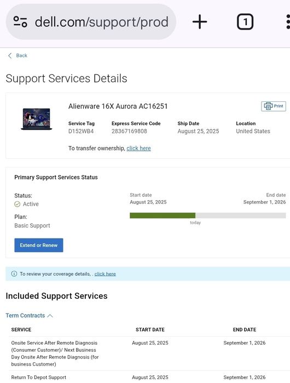Open site settings icon in address bar
290x383 pixels.
click(x=20, y=22)
